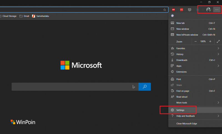Expand the History submenu

pyautogui.click(x=195, y=54)
